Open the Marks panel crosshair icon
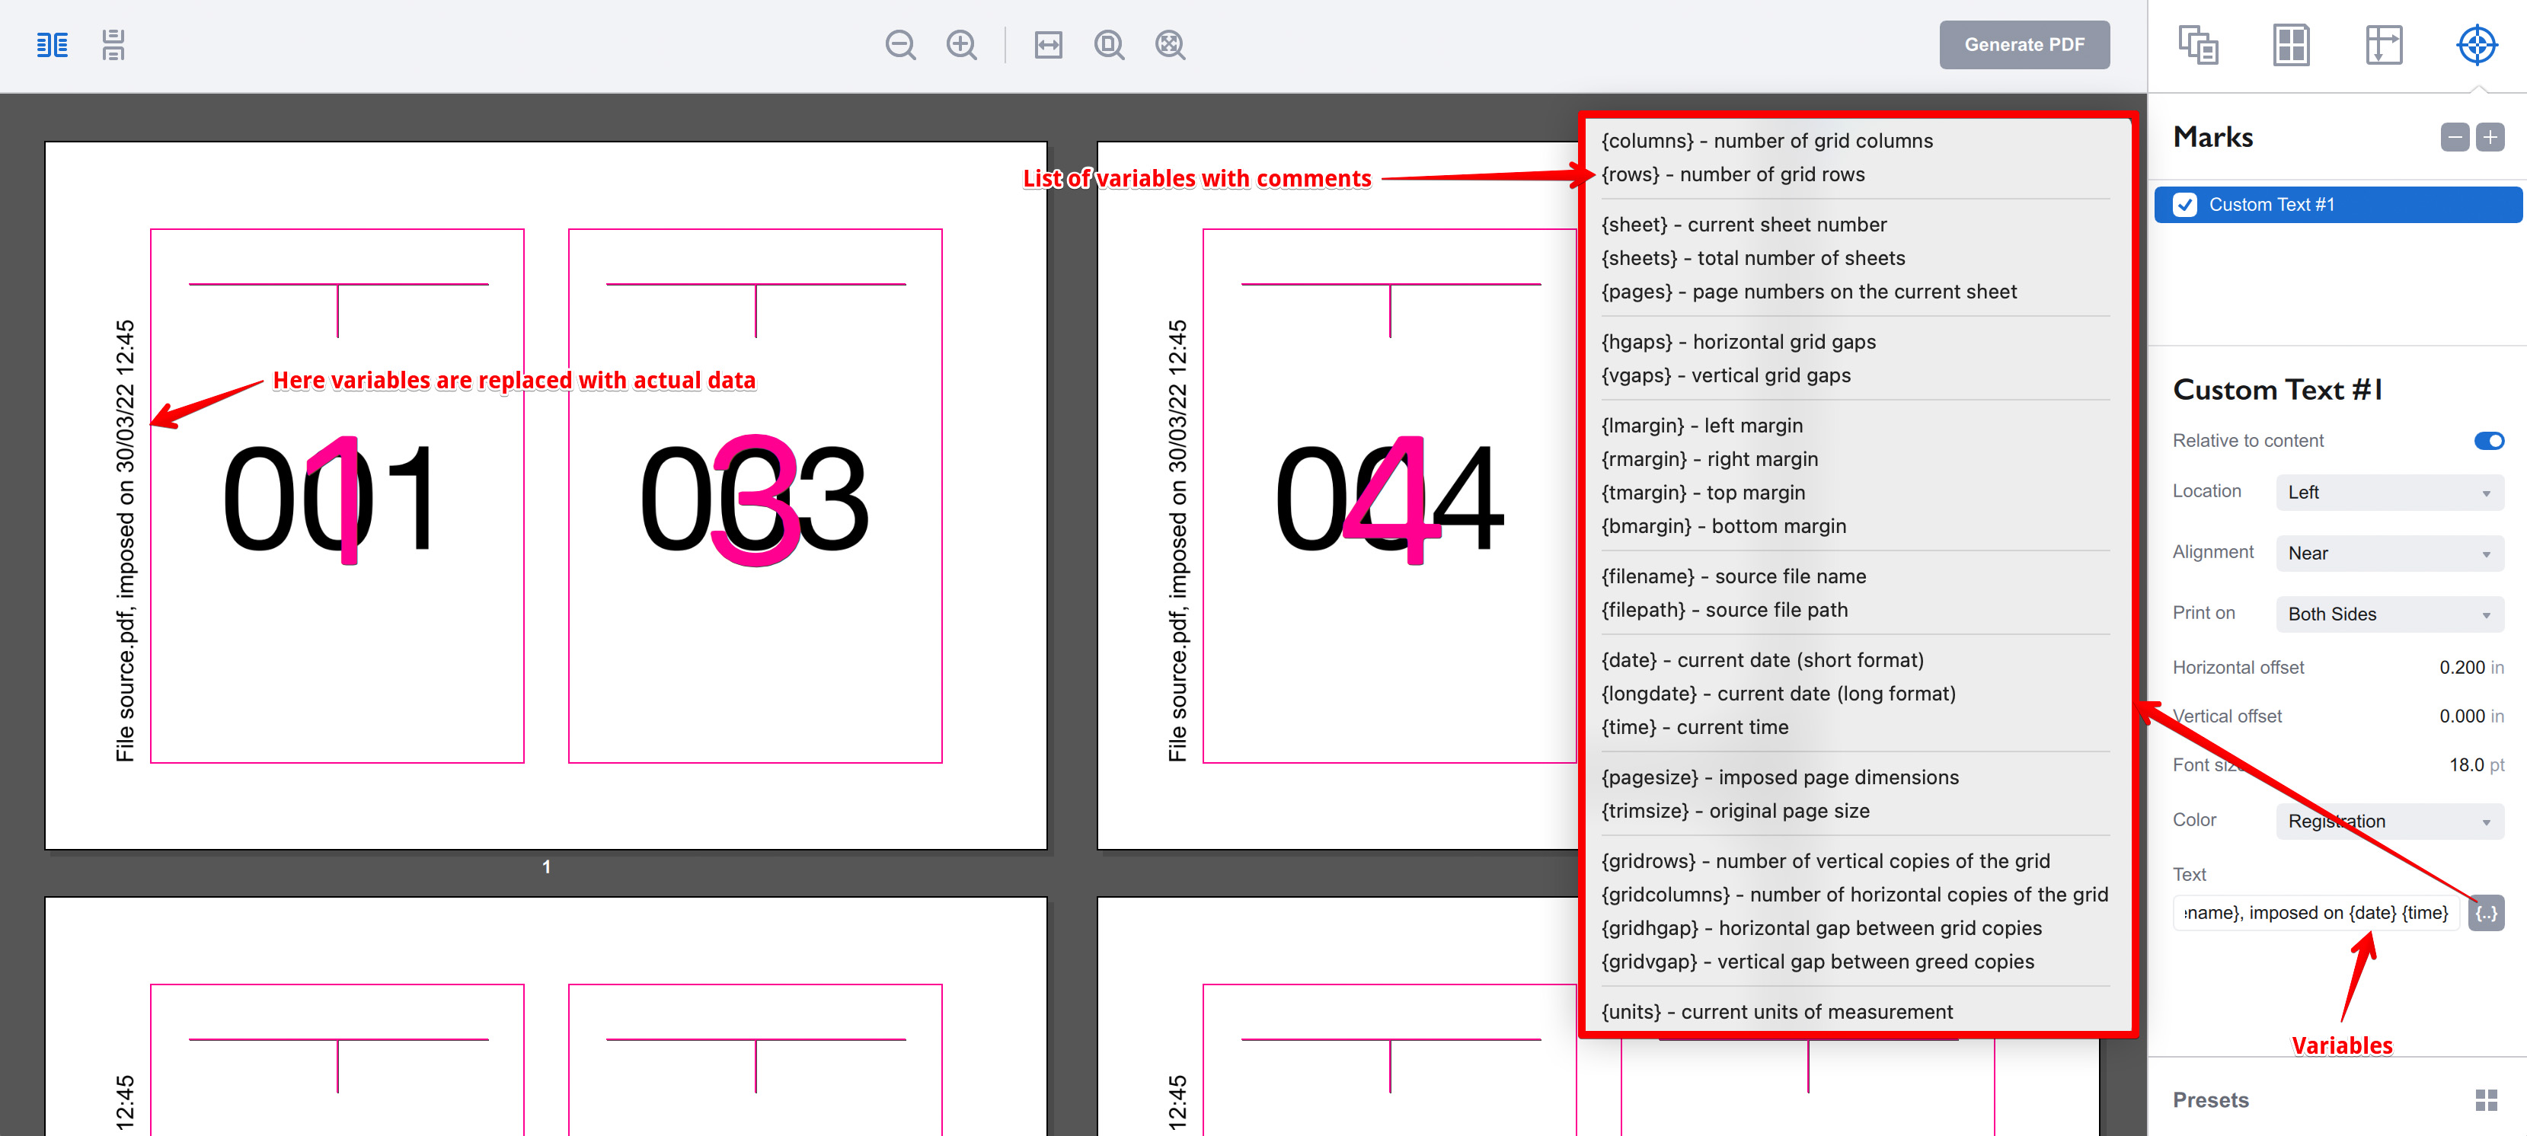The width and height of the screenshot is (2527, 1136). (2477, 45)
